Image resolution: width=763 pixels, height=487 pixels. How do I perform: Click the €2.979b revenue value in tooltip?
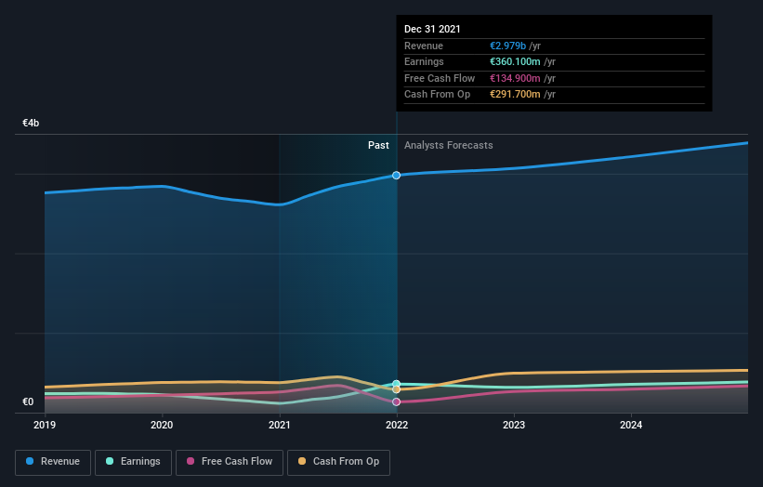coord(507,46)
